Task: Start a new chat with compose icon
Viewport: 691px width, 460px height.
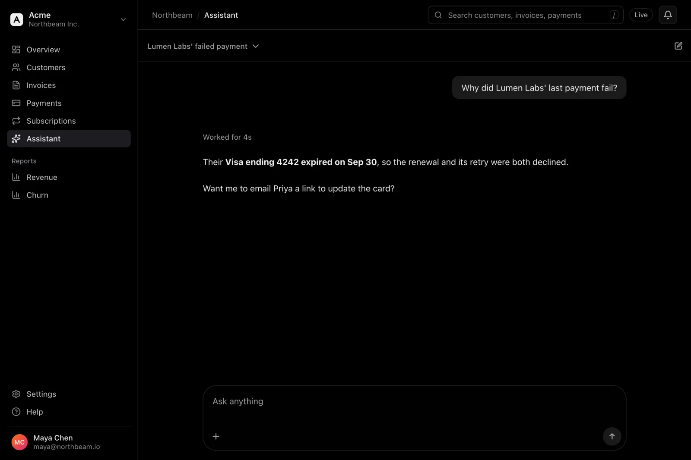Action: [x=678, y=46]
